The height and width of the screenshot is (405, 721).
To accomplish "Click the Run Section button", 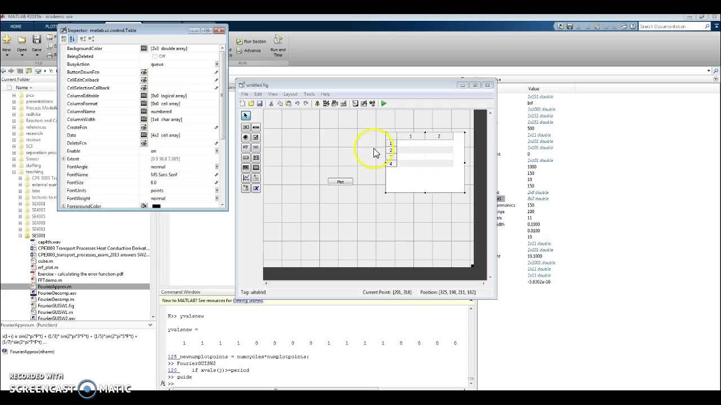I will [x=251, y=41].
